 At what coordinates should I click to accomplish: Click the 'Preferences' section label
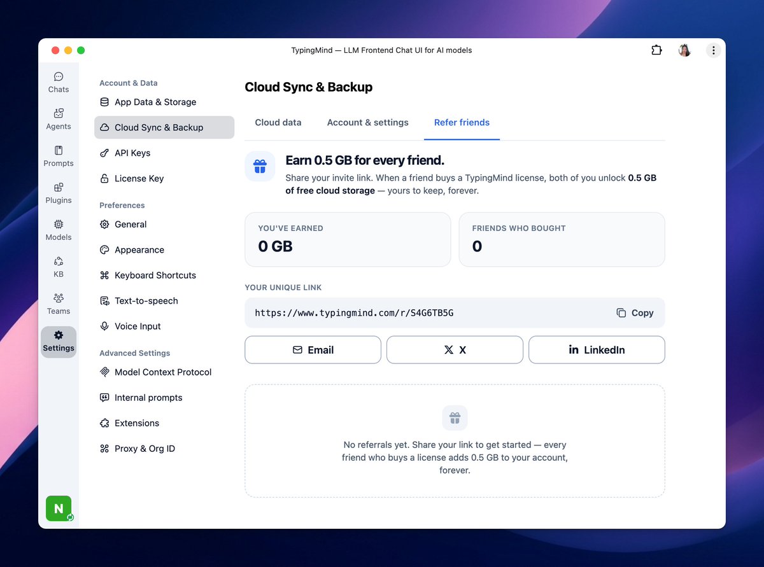point(122,205)
